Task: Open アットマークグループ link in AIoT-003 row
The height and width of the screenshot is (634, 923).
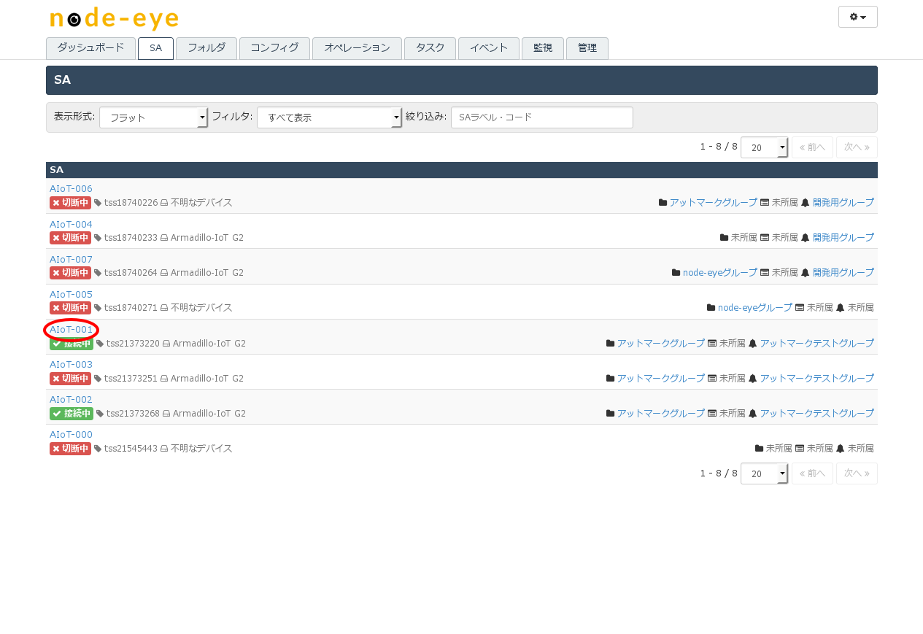Action: pyautogui.click(x=661, y=378)
